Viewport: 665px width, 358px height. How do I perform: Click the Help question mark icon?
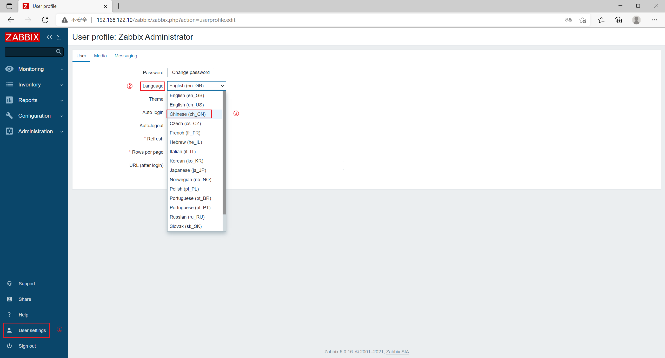click(9, 315)
